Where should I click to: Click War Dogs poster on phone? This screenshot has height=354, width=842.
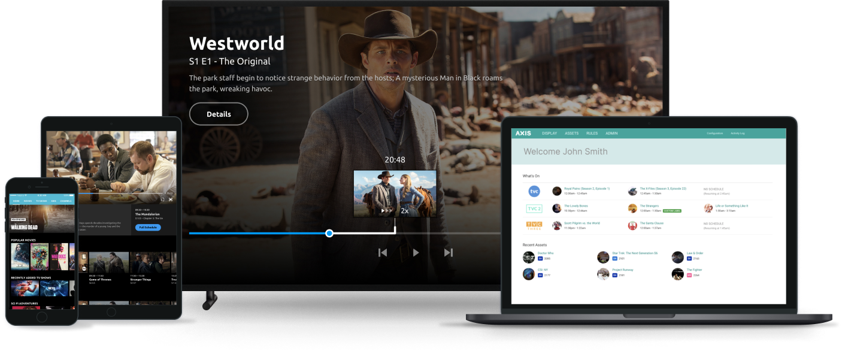pos(59,257)
